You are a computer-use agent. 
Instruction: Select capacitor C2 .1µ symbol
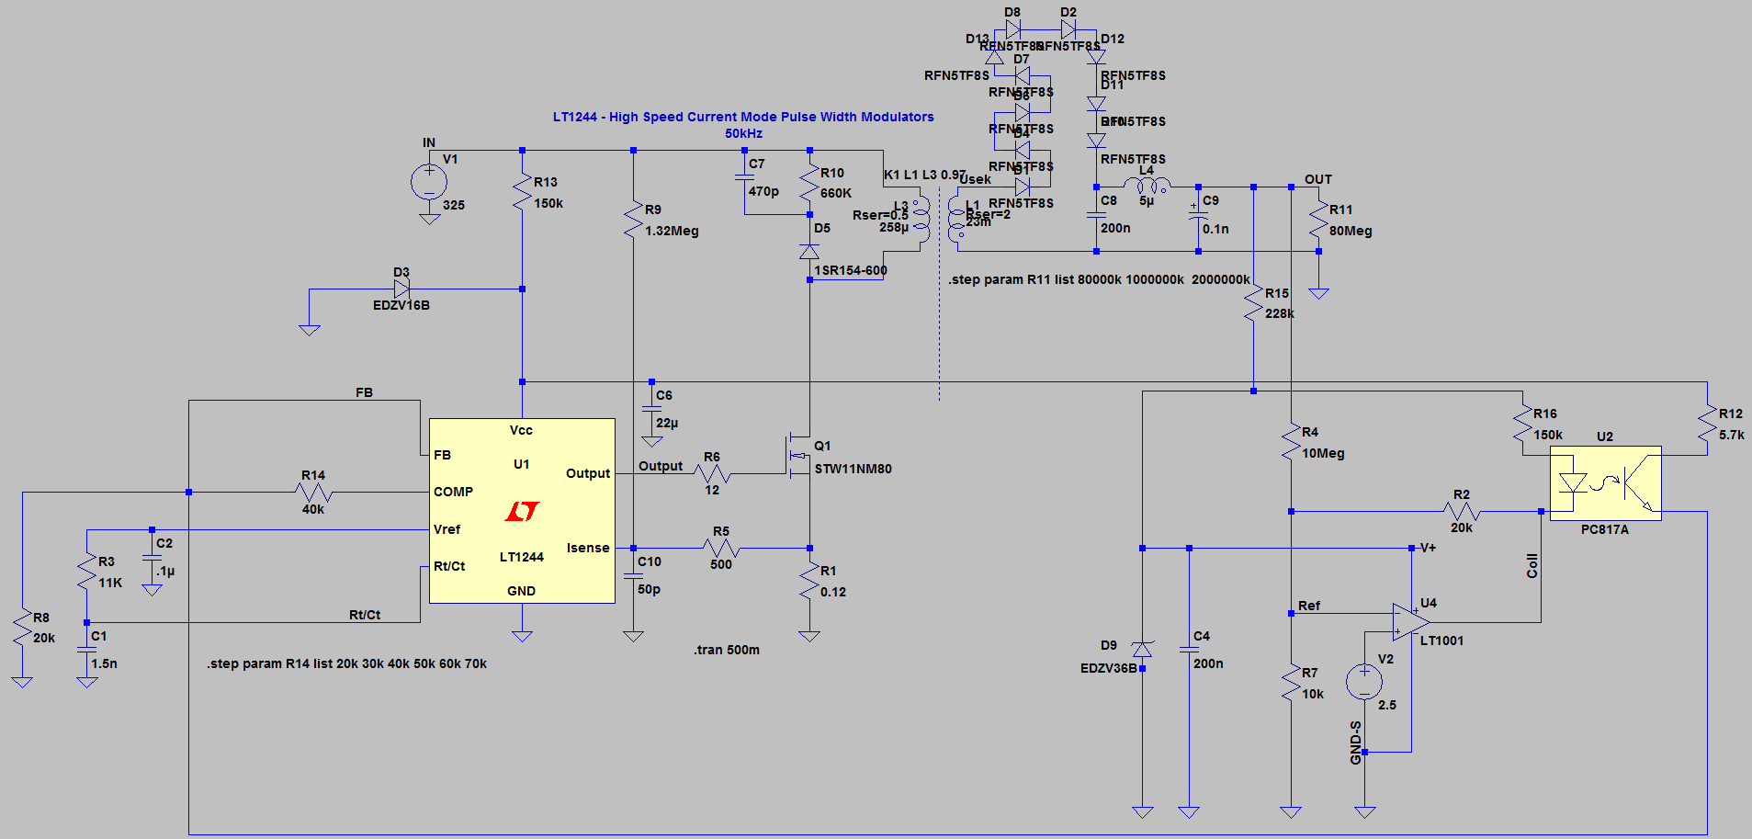[152, 558]
